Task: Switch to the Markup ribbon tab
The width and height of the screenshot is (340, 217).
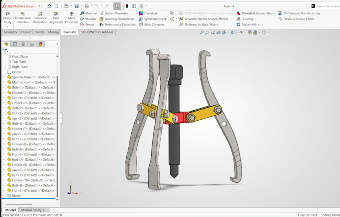Action: 54,32
